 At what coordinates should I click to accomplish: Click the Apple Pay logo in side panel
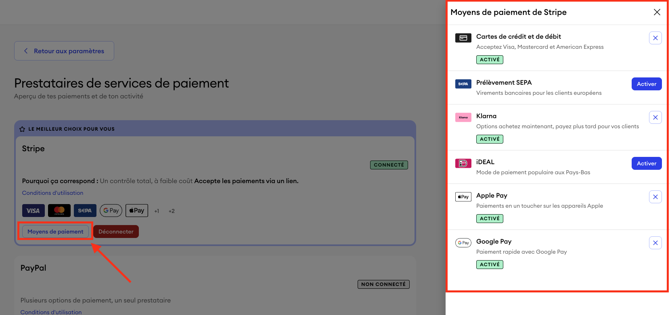(x=463, y=197)
